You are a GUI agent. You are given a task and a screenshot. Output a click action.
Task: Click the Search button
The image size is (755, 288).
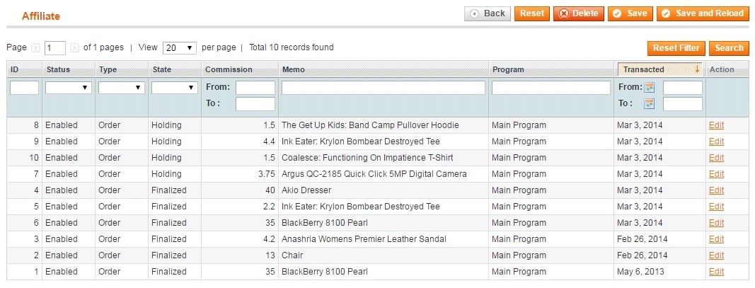pos(729,48)
